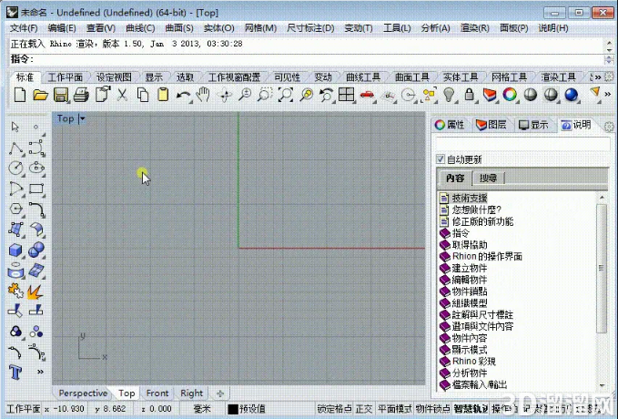The image size is (618, 419).
Task: Switch to the 图层 panel tab
Action: (491, 125)
